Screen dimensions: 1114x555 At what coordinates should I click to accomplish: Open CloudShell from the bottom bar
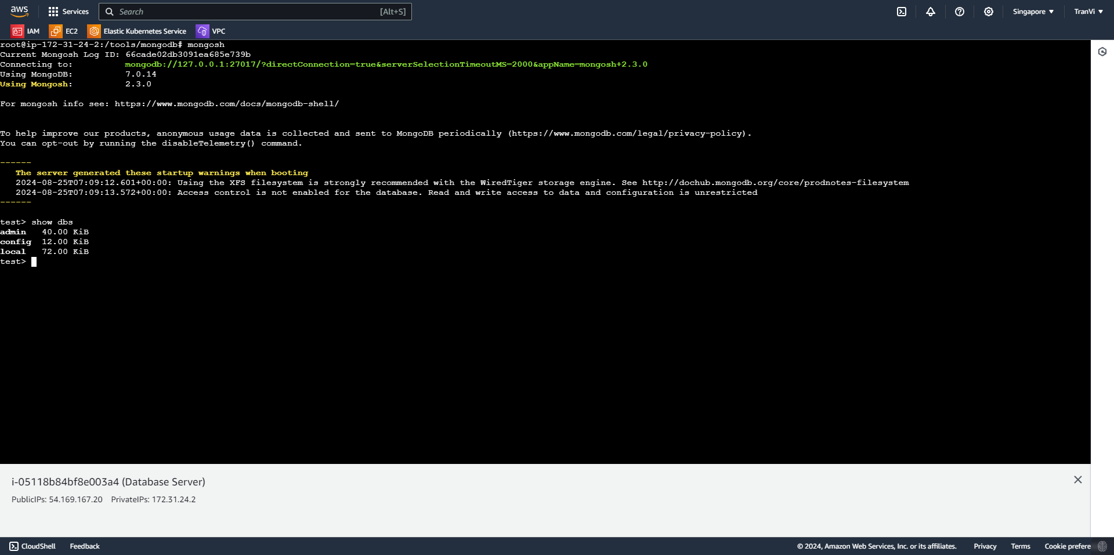(x=32, y=546)
